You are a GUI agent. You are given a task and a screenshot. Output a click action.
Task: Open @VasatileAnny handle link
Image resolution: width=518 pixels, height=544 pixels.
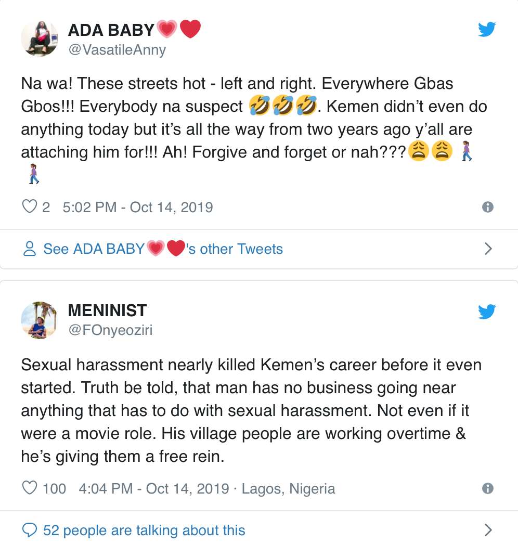click(117, 49)
